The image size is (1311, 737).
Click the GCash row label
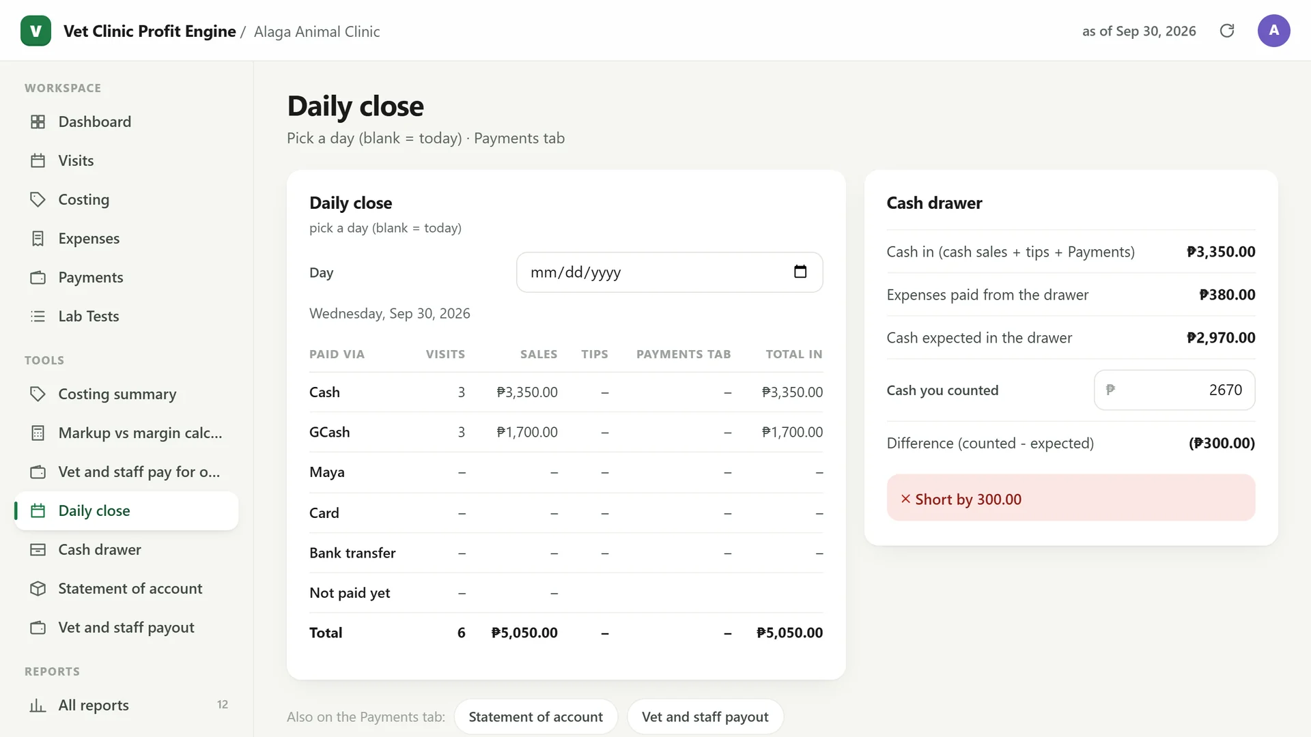point(329,432)
